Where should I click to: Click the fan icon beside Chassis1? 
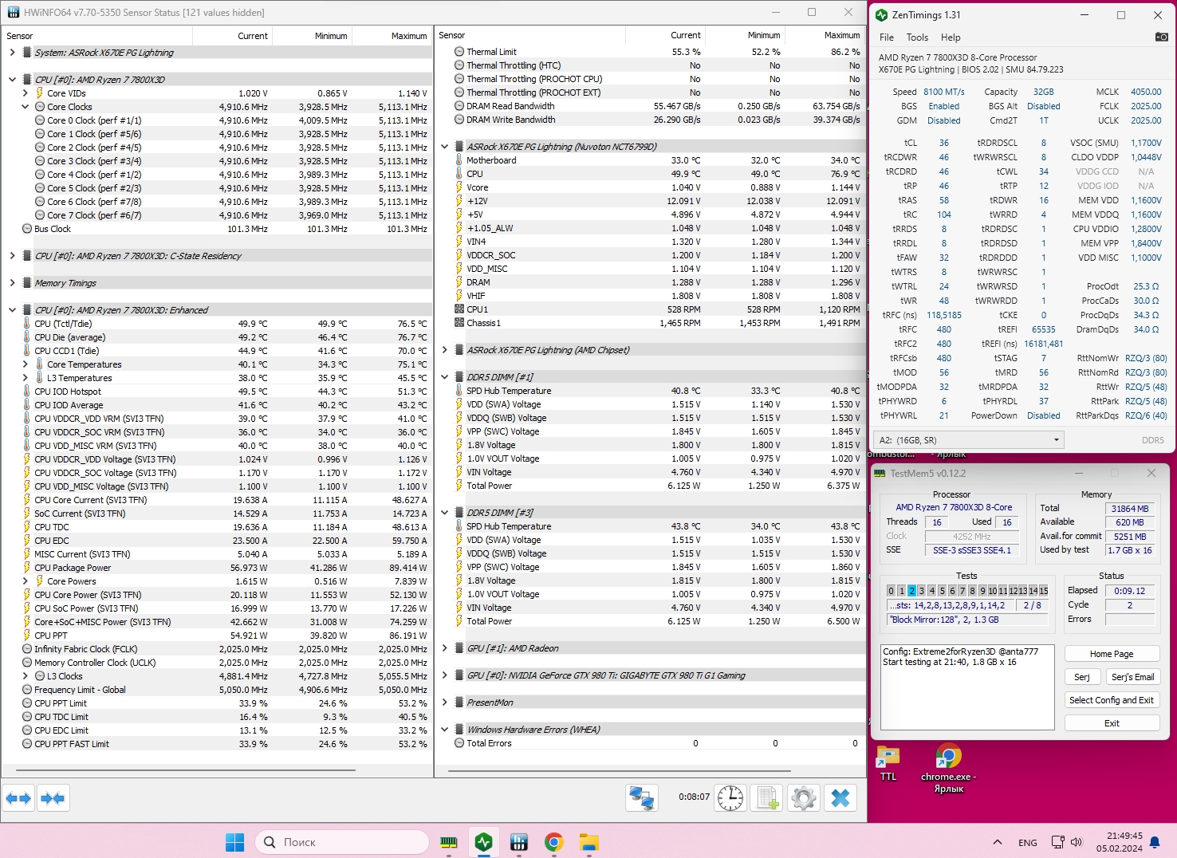pos(459,323)
